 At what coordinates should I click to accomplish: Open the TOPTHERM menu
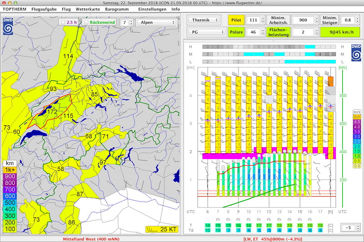[15, 9]
